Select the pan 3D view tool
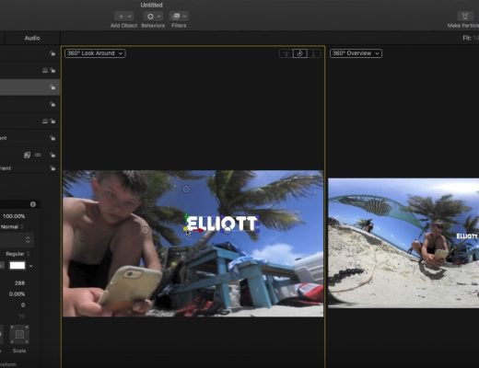Screen dimensions: 479x368 [286, 53]
